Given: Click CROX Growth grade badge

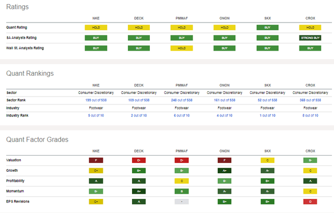Looking at the screenshot, I should point(310,171).
